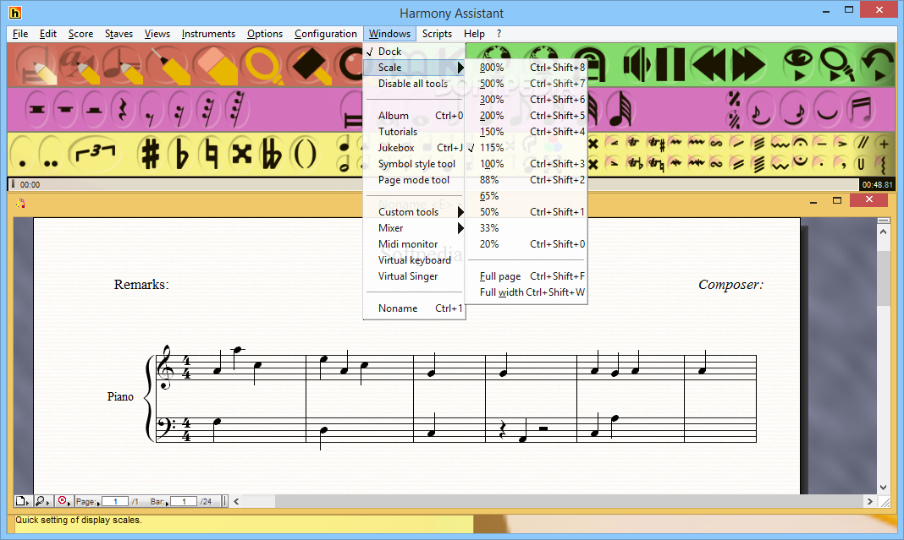
Task: Select the pencil edit tool
Action: (x=36, y=64)
